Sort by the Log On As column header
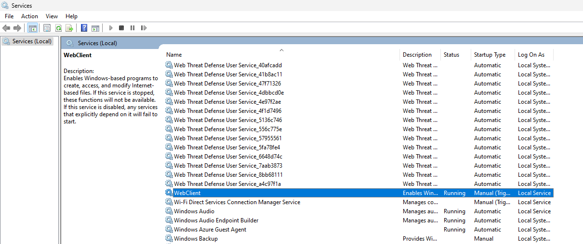Screen dimensions: 583x244 531,55
